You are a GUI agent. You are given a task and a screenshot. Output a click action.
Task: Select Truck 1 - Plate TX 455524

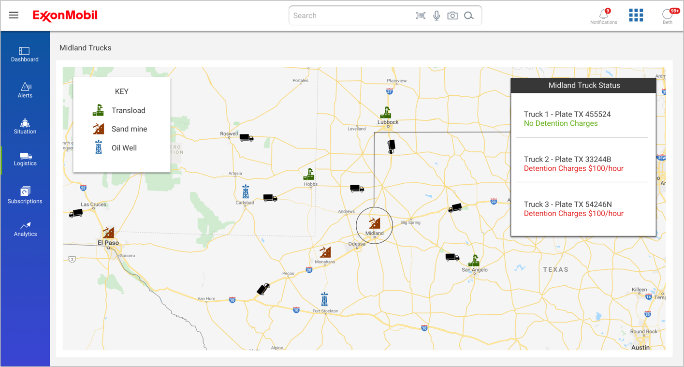pyautogui.click(x=568, y=115)
